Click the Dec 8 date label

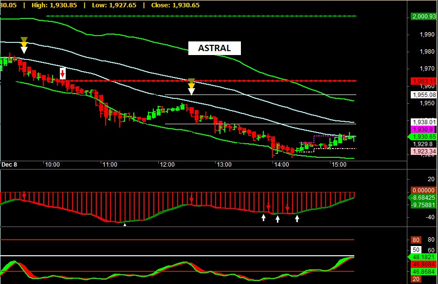point(9,165)
